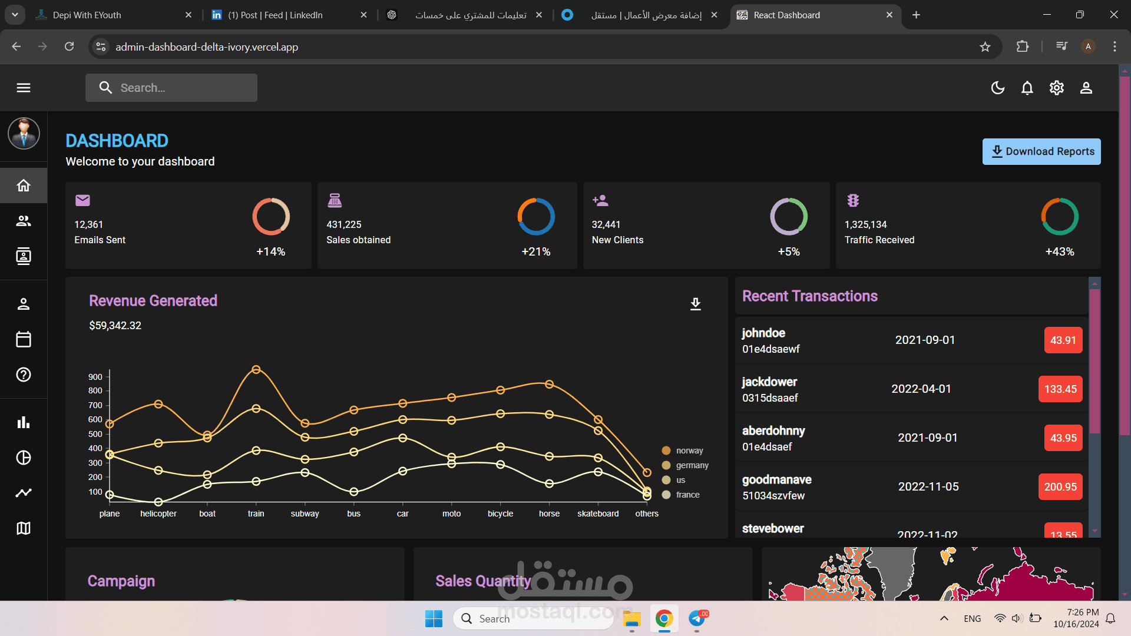The image size is (1131, 636).
Task: Collapse the sidebar with the hamburger icon
Action: point(24,87)
